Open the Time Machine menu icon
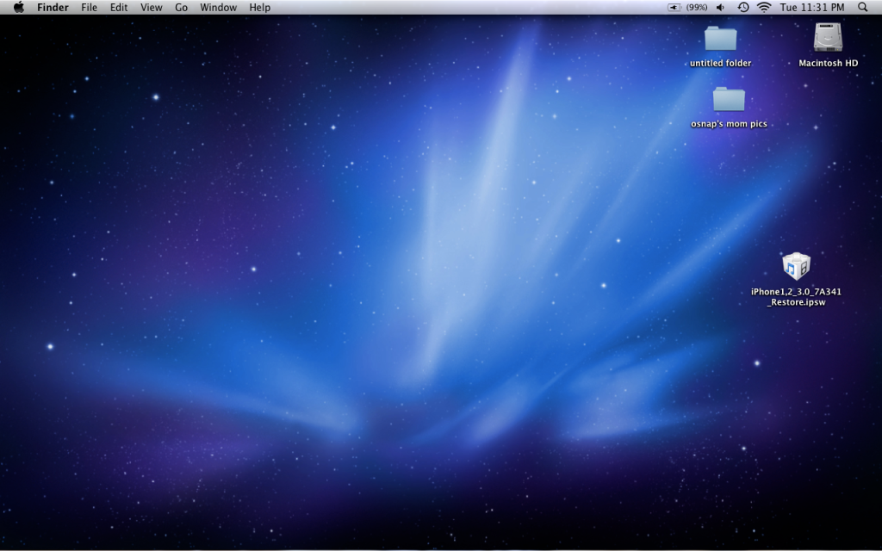 click(x=742, y=8)
